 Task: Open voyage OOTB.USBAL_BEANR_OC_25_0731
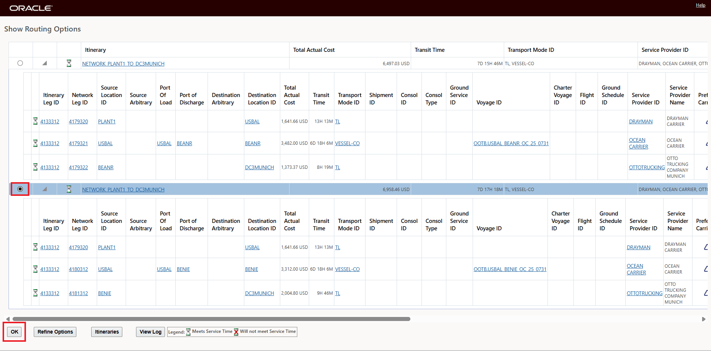[x=511, y=143]
